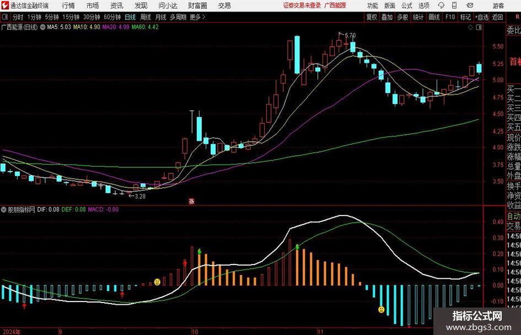
Task: Click the DEF: 0.08 value
Action: [x=73, y=210]
